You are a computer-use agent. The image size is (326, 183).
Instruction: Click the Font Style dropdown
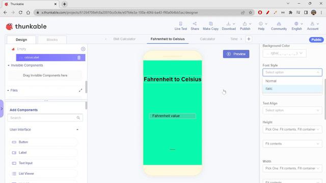coord(292,72)
